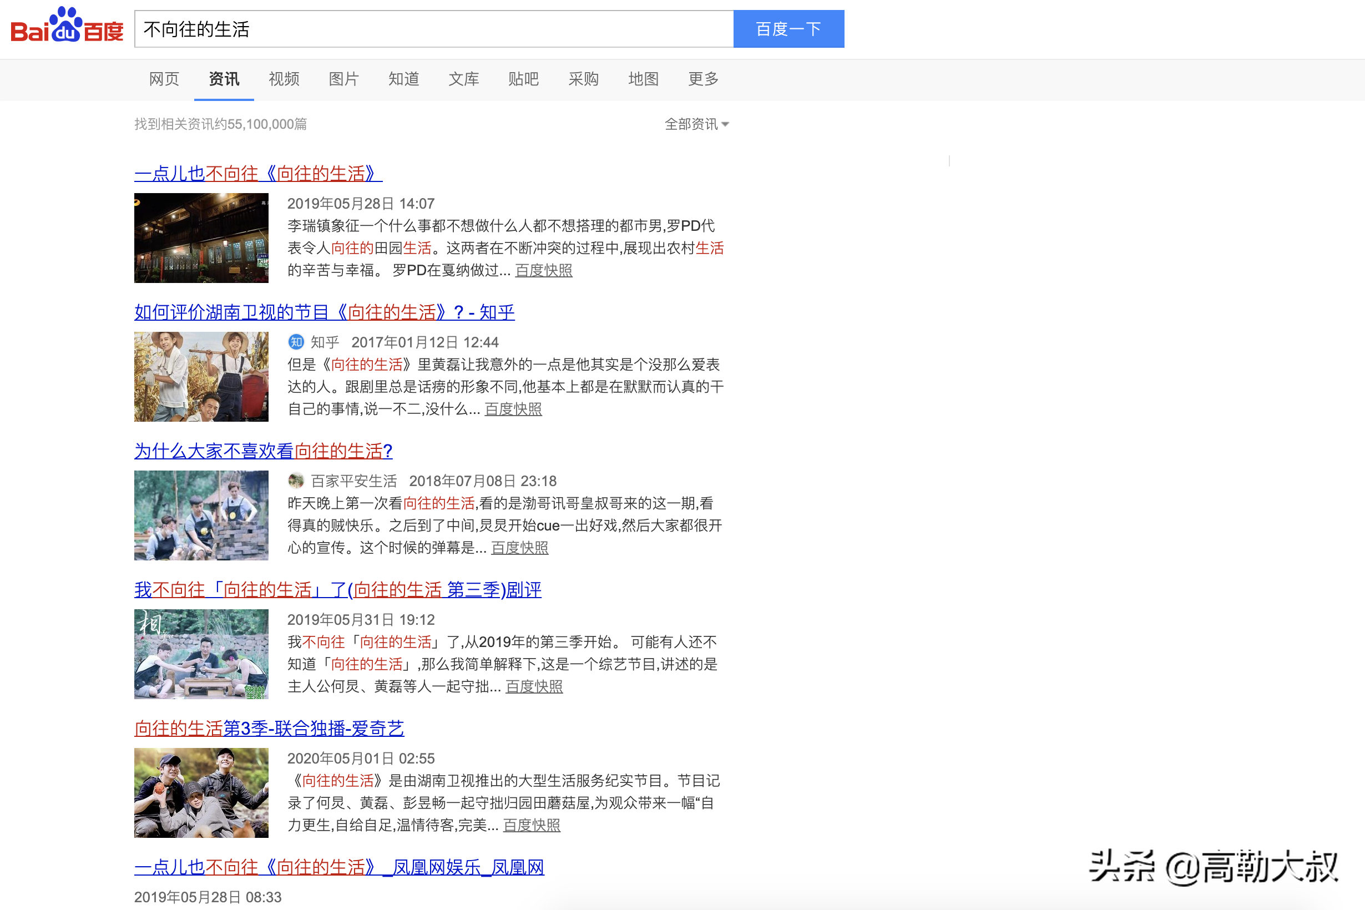1365x910 pixels.
Task: Go to the 知道 tab
Action: [x=404, y=79]
